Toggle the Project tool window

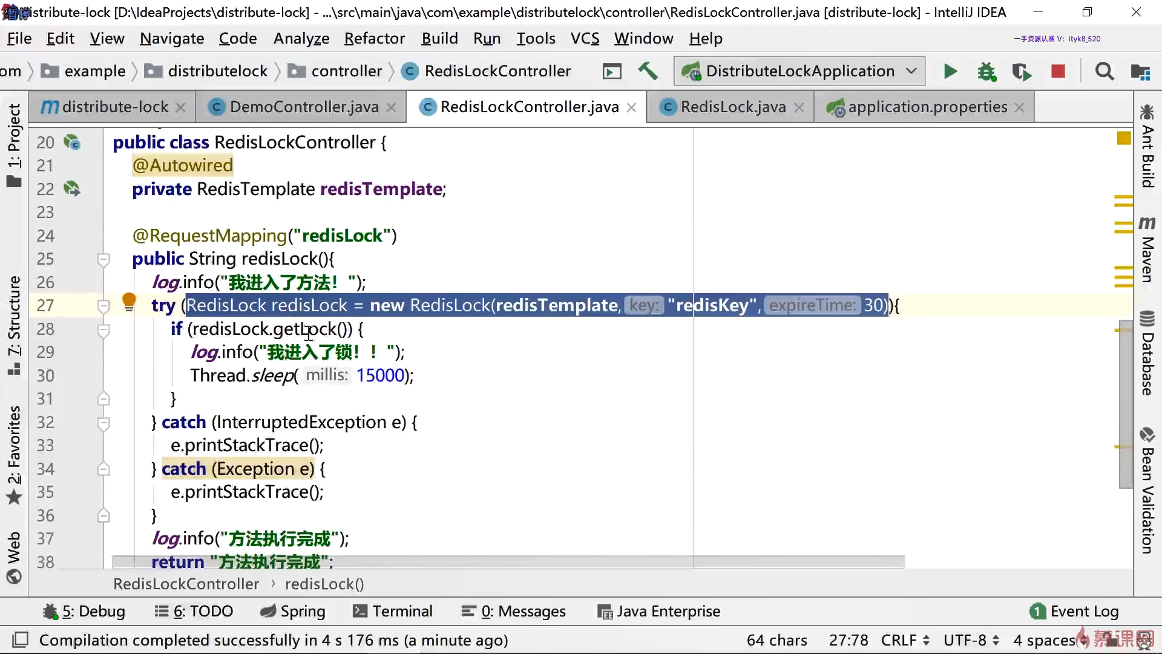click(15, 145)
